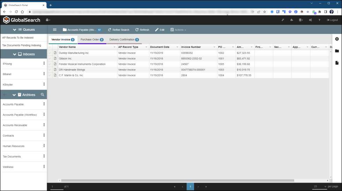Open document icon for Gibson Inc. row
Screen dimensions: 342x191
pyautogui.click(x=55, y=59)
